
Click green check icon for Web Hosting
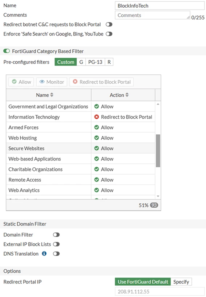[x=97, y=138]
